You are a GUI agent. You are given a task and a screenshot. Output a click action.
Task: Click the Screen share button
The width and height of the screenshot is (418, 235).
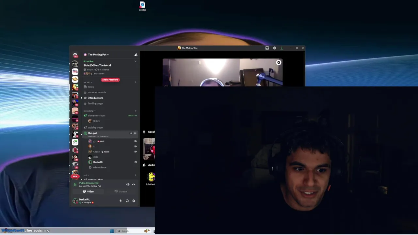(121, 192)
